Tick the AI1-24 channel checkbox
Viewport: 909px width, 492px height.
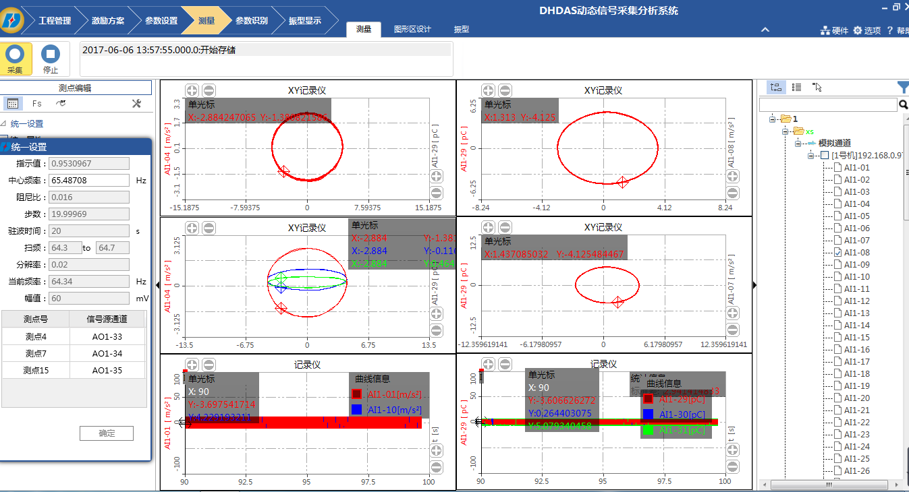pos(837,446)
